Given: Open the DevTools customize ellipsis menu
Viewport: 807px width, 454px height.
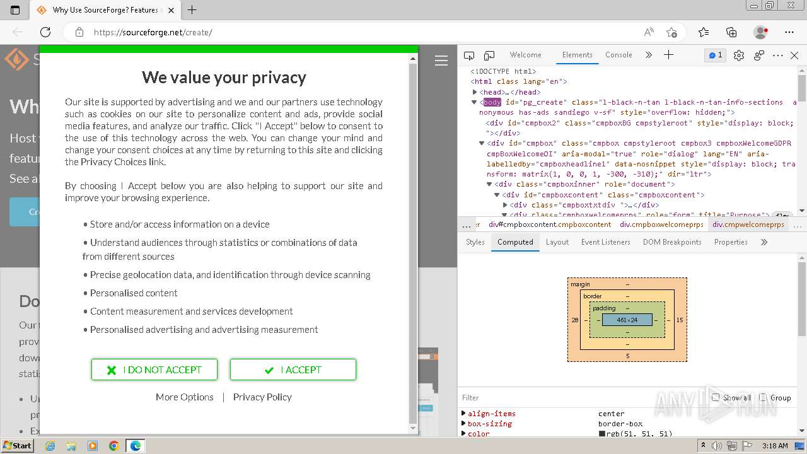Looking at the screenshot, I should click(x=778, y=55).
